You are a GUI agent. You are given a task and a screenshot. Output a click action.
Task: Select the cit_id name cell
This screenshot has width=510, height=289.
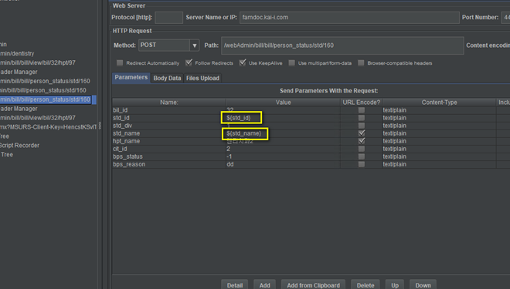tap(169, 149)
